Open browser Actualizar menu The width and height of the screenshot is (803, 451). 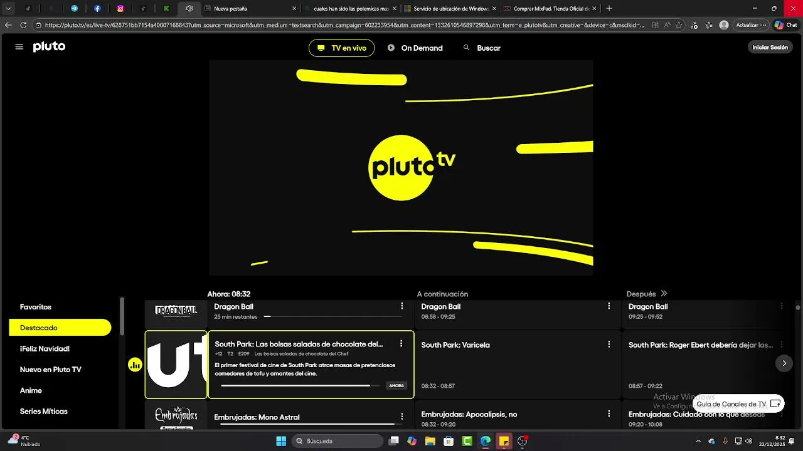(751, 25)
